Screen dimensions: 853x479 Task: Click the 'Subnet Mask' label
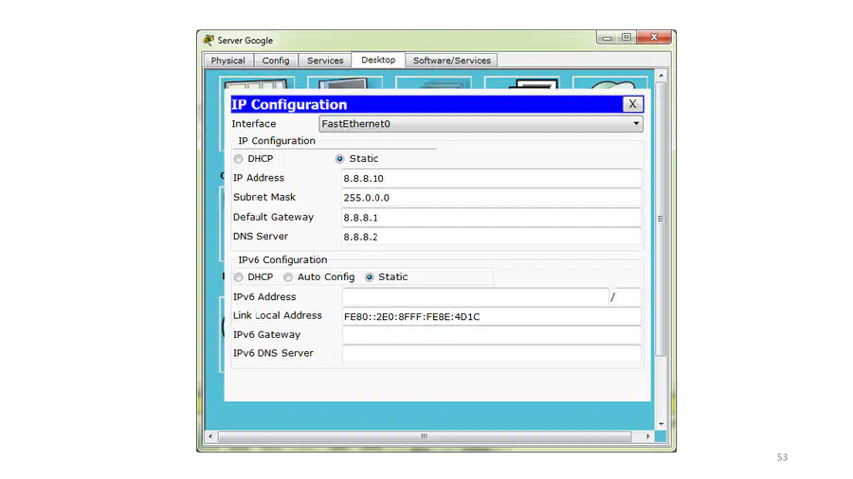point(264,197)
